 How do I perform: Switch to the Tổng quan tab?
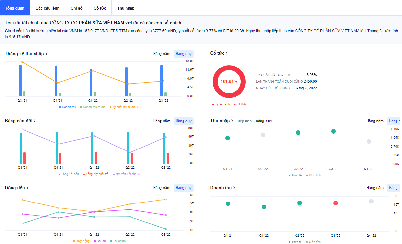[x=15, y=8]
